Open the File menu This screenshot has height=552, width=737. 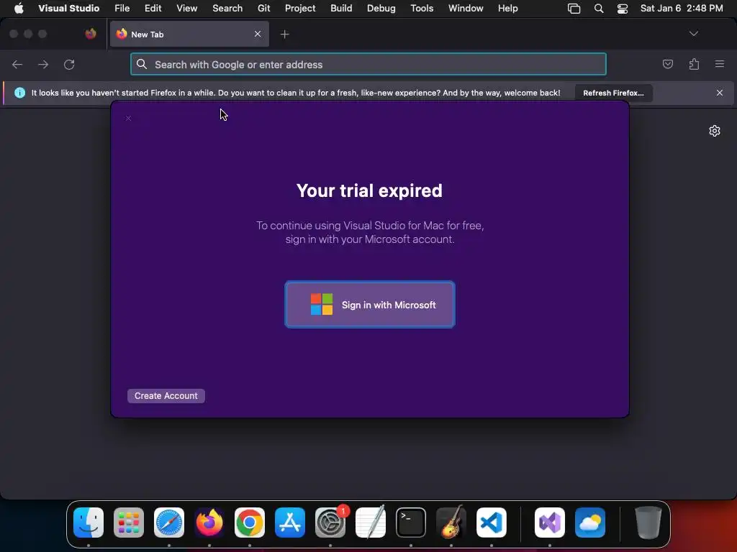pos(122,9)
